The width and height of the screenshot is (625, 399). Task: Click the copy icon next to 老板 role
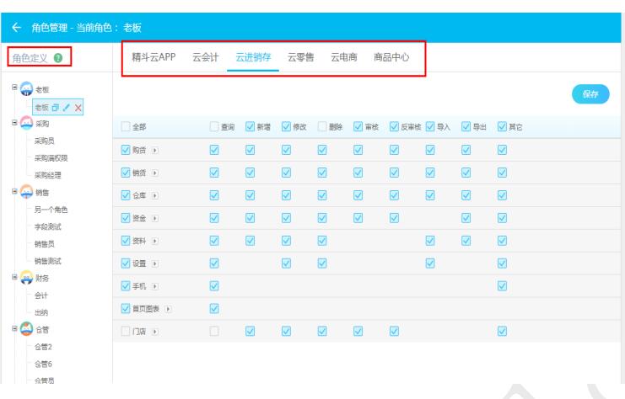55,108
